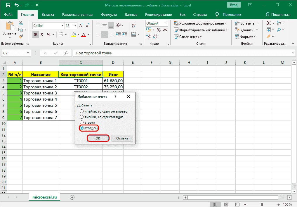
Task: Open the Calibri font dropdown
Action: pos(62,25)
